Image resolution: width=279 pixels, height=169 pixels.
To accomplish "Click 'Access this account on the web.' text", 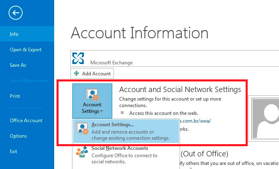I will click(x=163, y=113).
